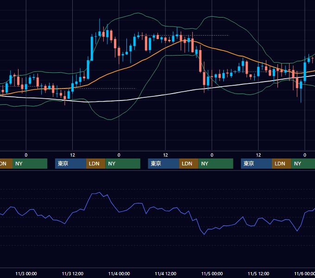Screen dimensions: 315x278
Task: Click hour label 0 at start of 11/5
Action: coord(212,155)
